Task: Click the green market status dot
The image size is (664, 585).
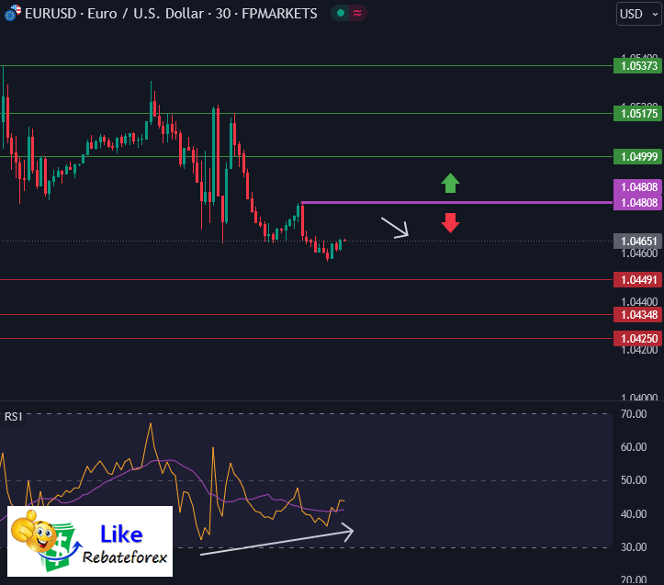Action: click(x=341, y=13)
